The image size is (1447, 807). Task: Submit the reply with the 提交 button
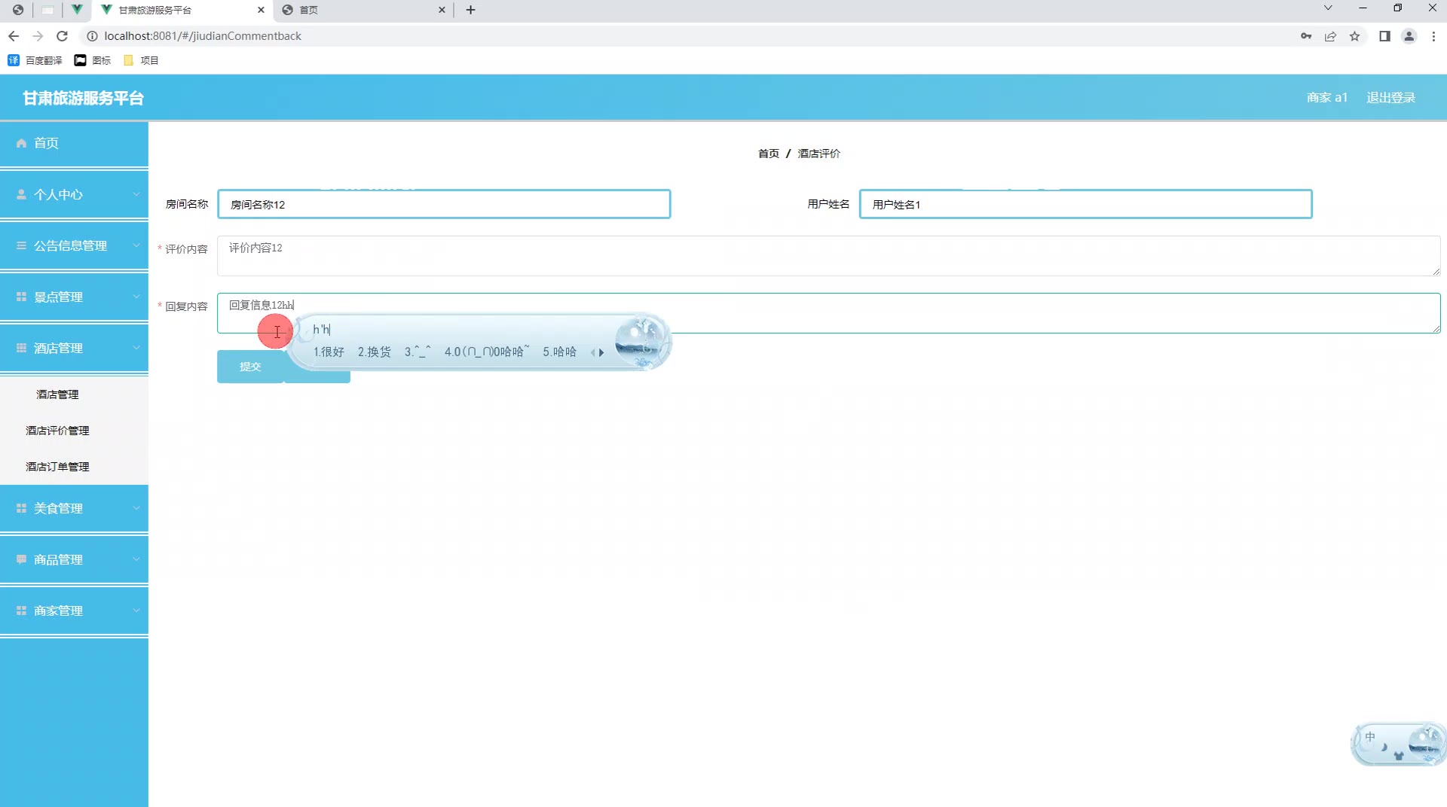[x=250, y=367]
